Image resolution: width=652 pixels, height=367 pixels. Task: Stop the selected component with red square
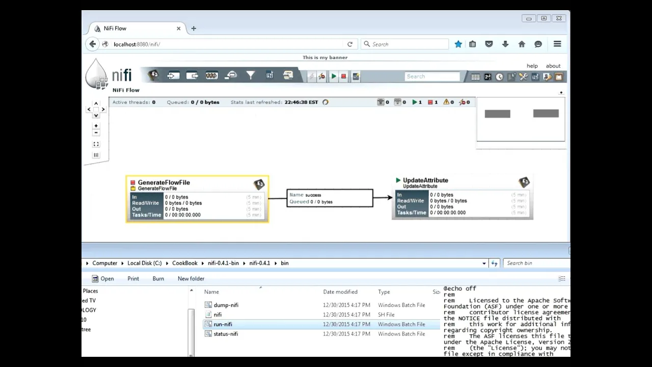point(344,76)
